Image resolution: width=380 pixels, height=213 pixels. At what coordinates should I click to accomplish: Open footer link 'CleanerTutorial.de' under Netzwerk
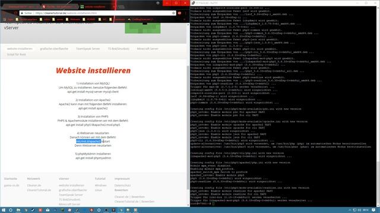coord(39,191)
